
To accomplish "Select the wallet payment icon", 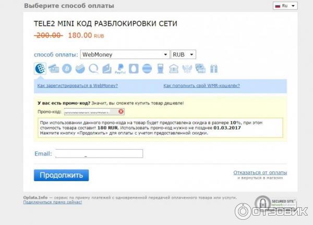I will pyautogui.click(x=107, y=69).
